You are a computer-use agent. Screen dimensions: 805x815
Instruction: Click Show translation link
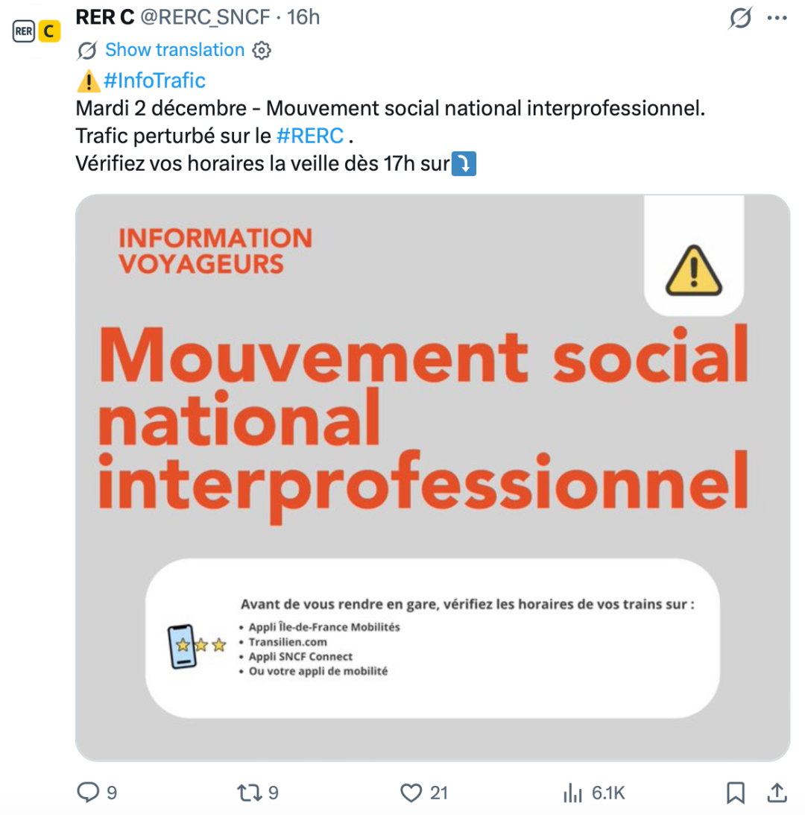[x=174, y=50]
